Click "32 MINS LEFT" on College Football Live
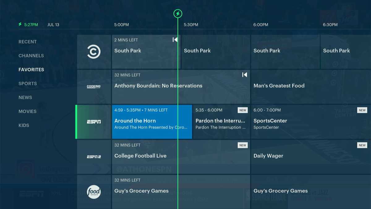This screenshot has width=371, height=209. [x=127, y=145]
